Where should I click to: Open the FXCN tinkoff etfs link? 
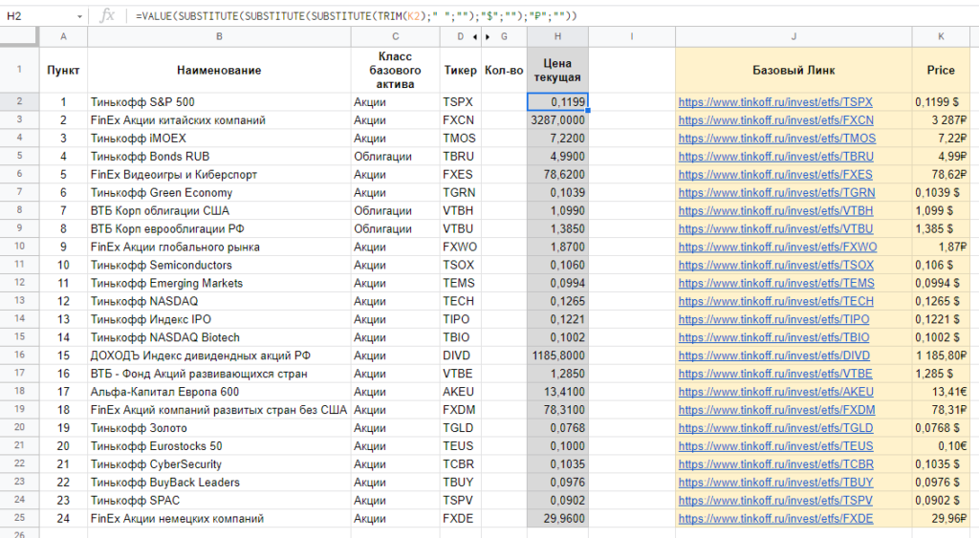pyautogui.click(x=774, y=120)
